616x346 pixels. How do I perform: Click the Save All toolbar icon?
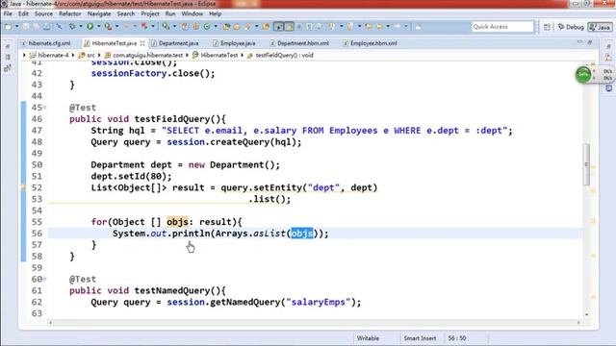click(37, 27)
